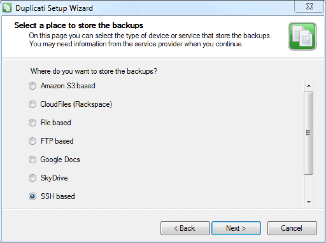
Task: Click the scrollbar up arrow
Action: (x=309, y=86)
